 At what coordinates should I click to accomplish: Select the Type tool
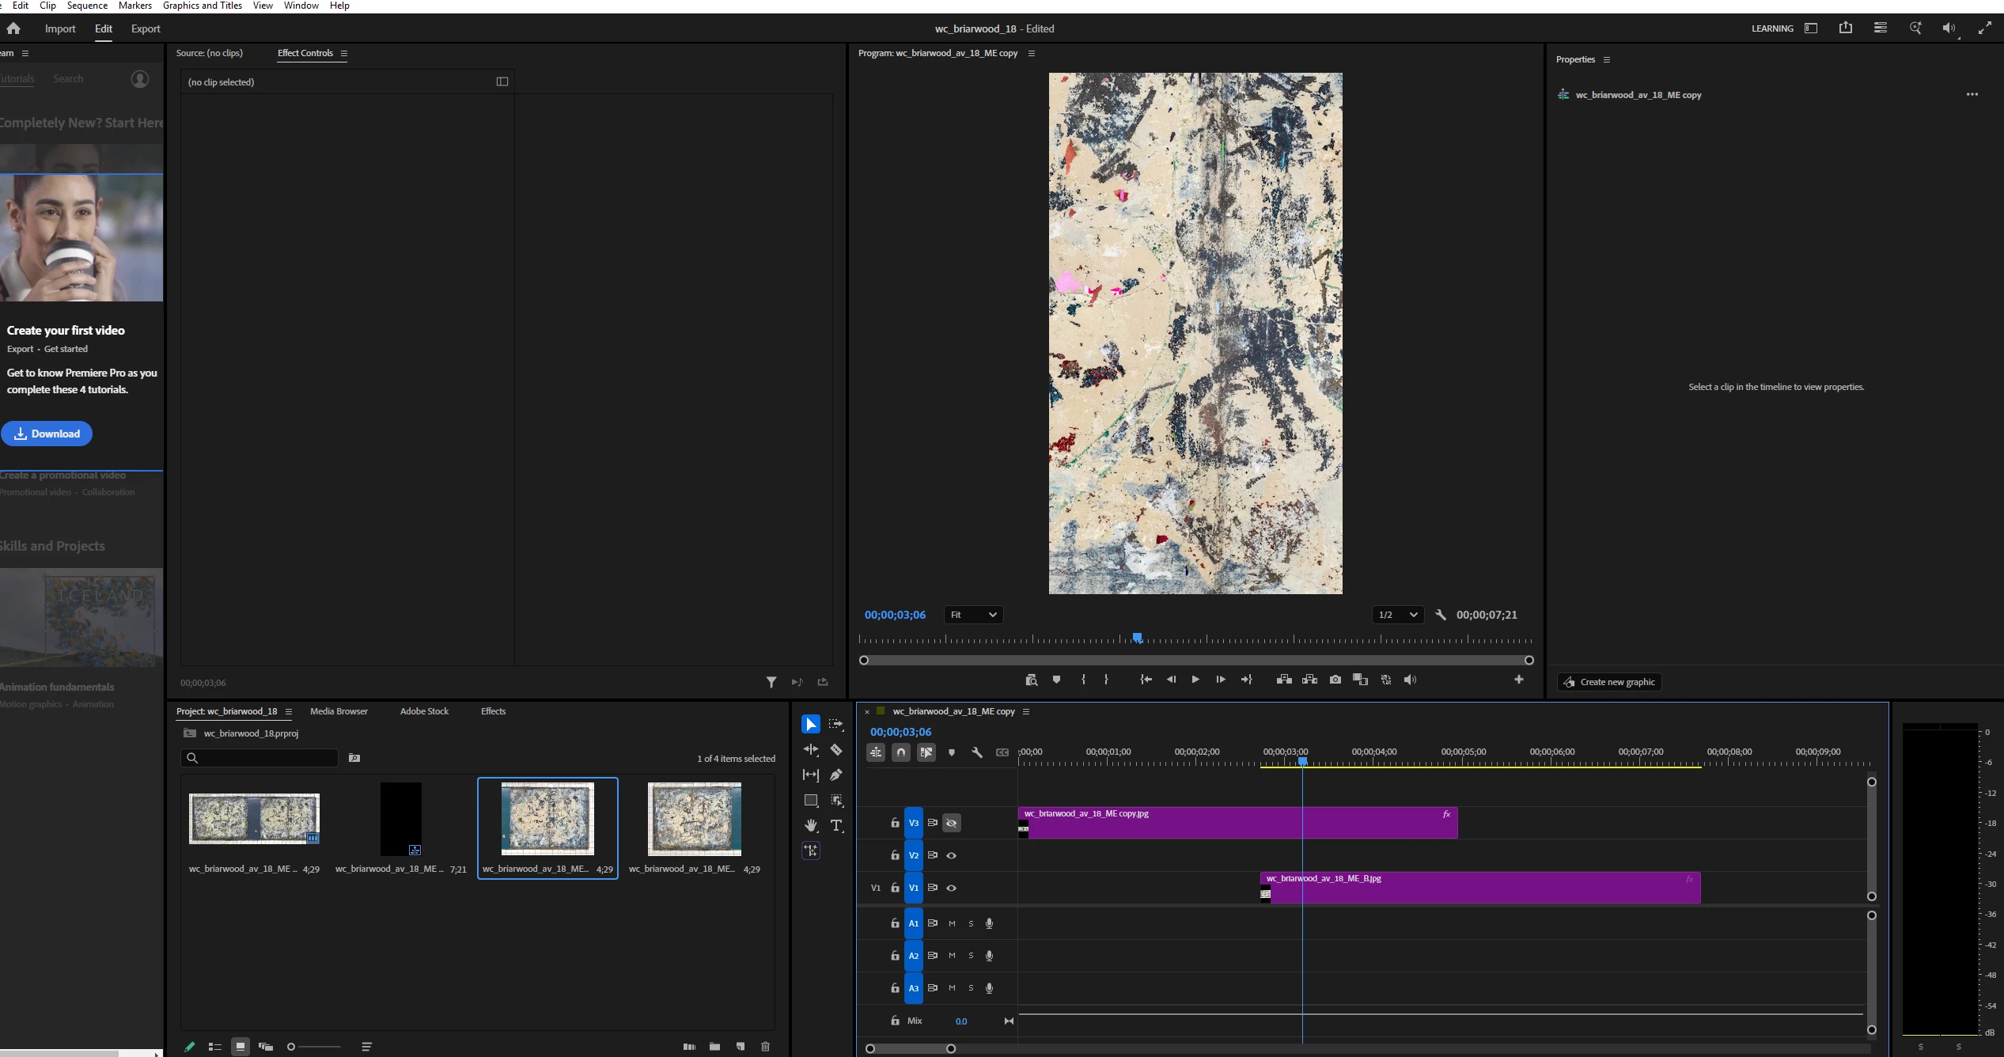836,825
